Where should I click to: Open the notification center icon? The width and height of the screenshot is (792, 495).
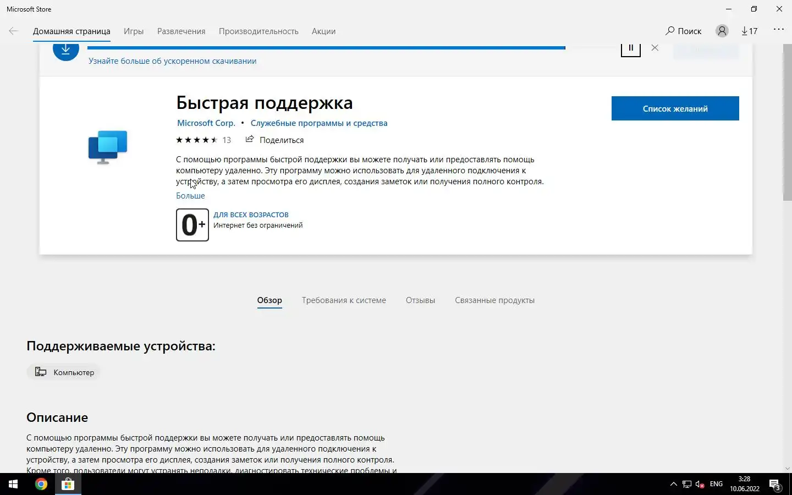coord(775,485)
